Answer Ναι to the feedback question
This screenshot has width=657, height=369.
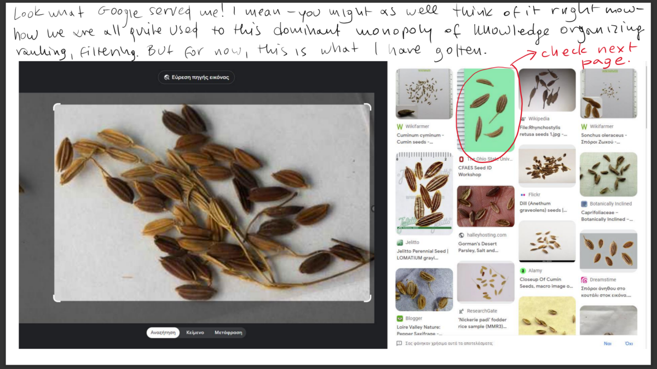point(607,343)
